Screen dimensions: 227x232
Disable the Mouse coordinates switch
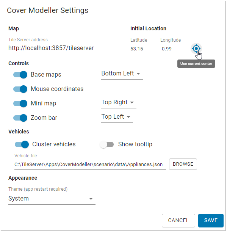click(x=20, y=89)
